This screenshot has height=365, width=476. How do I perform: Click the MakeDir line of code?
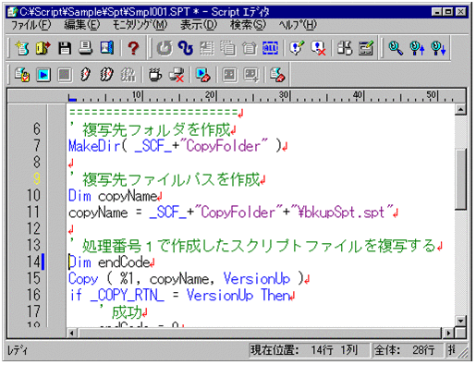pyautogui.click(x=177, y=146)
